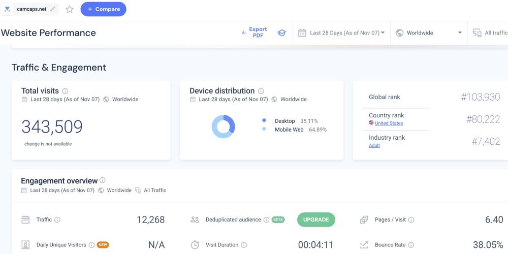
Task: Expand the Worldwide country dropdown
Action: [429, 33]
